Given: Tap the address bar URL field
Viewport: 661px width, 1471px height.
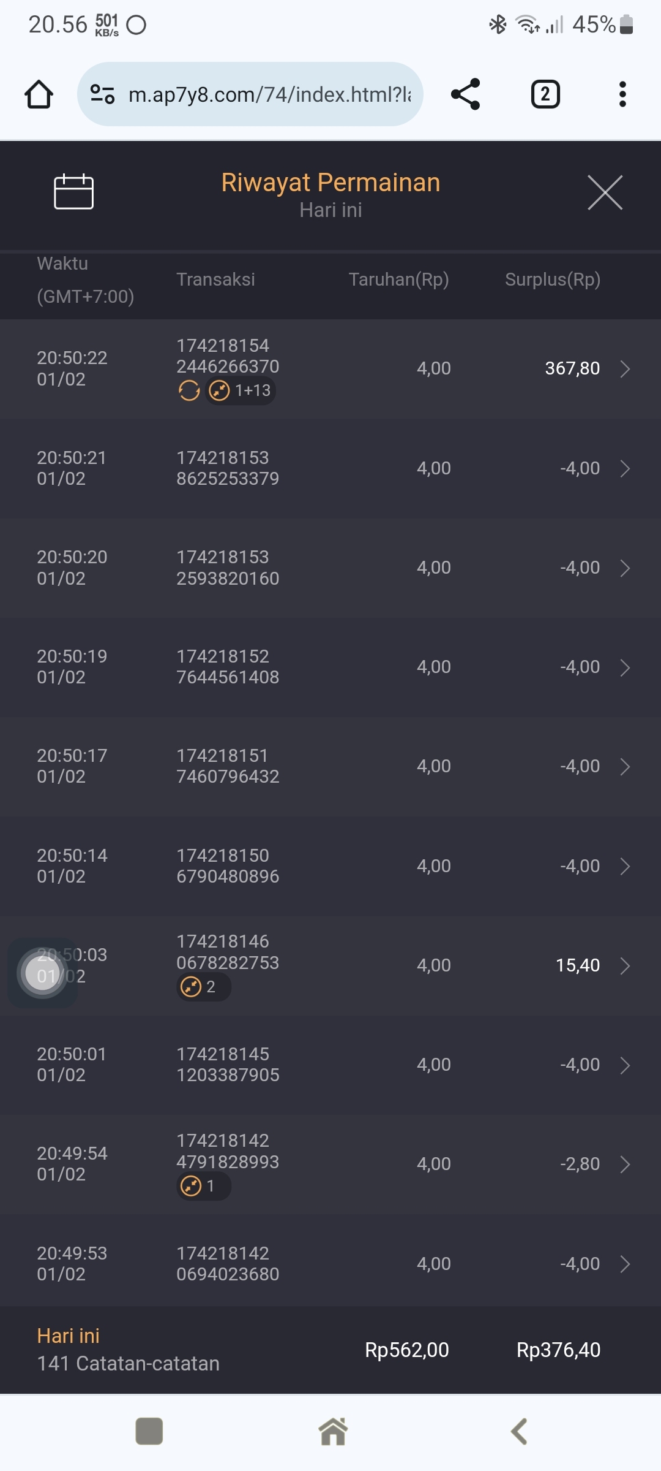Looking at the screenshot, I should click(x=269, y=94).
